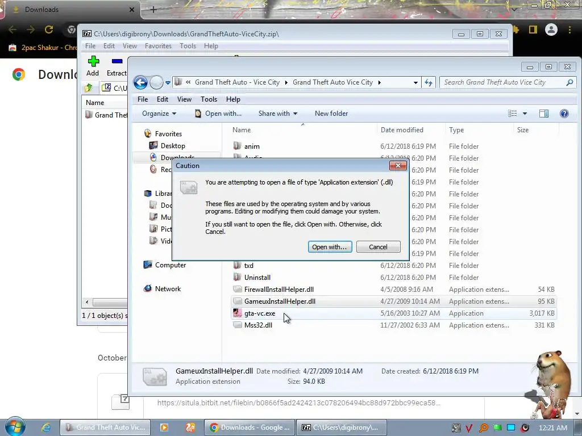The image size is (582, 436).
Task: Open the Explorer Edit menu
Action: (162, 99)
